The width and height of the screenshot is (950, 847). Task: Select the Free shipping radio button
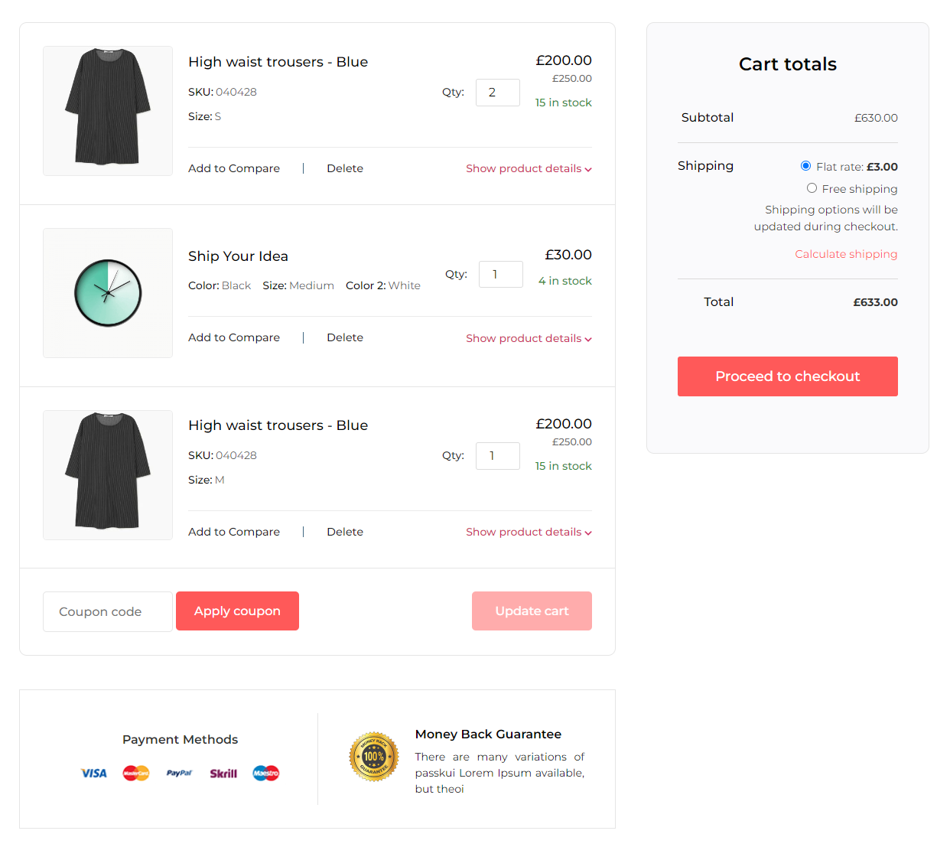(x=812, y=188)
